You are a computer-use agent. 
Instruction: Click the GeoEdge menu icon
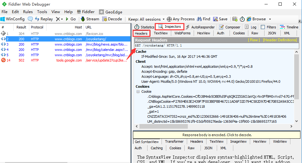pos(101,12)
